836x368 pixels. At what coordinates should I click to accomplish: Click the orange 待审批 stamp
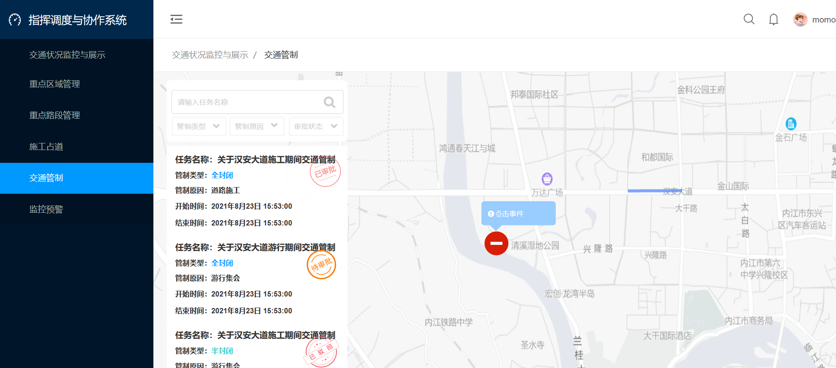pyautogui.click(x=321, y=265)
